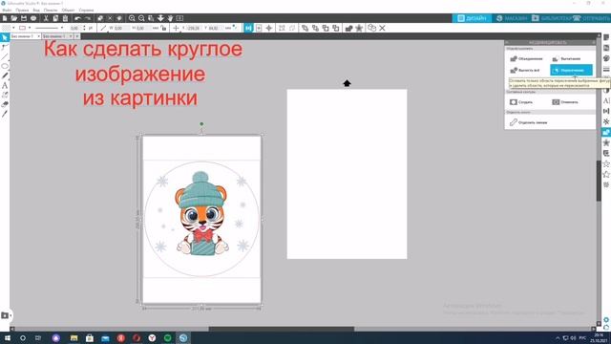Close the second document tab
611x344 pixels.
pos(71,36)
